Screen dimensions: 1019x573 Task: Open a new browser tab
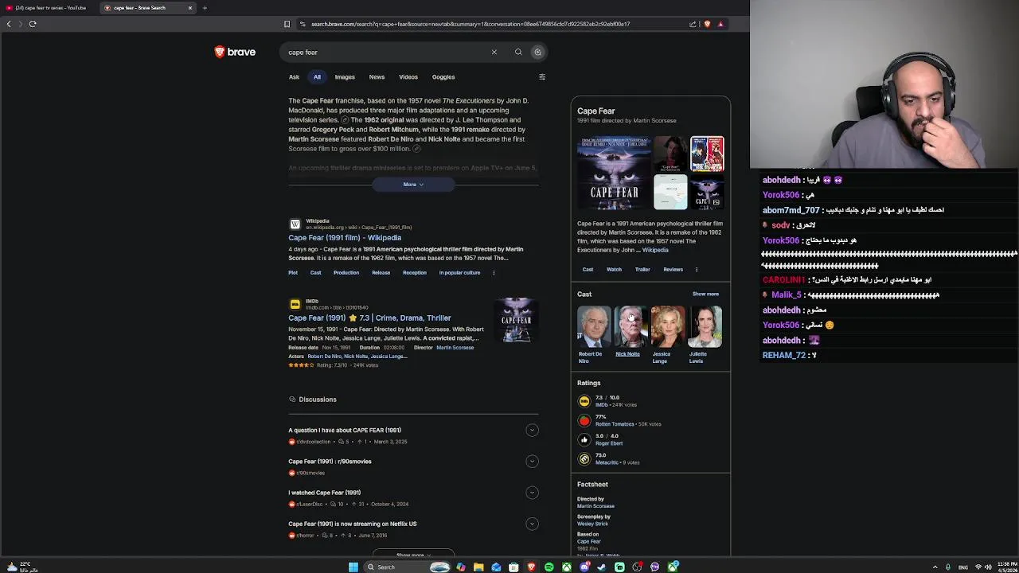click(205, 8)
